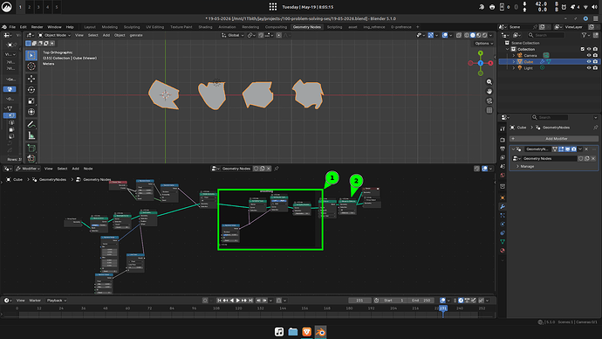602x339 pixels.
Task: Switch to wireframe viewport shading
Action: (x=467, y=35)
